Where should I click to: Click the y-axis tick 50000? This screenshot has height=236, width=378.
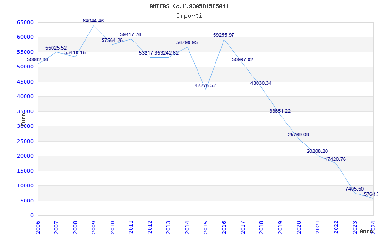click(26, 67)
